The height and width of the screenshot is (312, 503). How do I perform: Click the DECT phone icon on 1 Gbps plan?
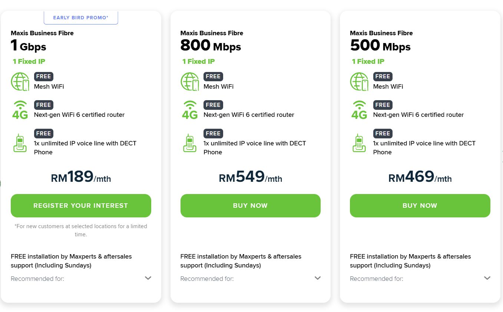click(x=20, y=142)
